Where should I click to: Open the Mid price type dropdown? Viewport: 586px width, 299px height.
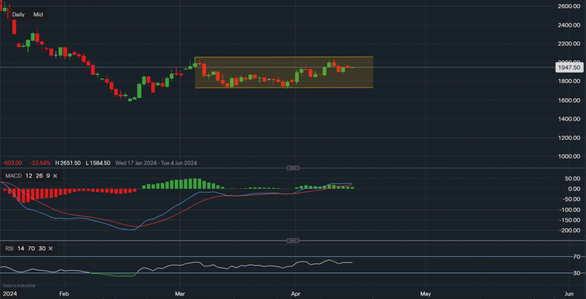click(x=38, y=14)
